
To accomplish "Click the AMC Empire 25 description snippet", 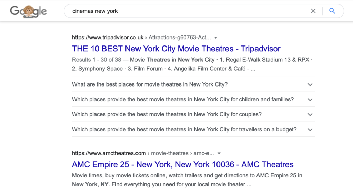I will (x=187, y=180).
